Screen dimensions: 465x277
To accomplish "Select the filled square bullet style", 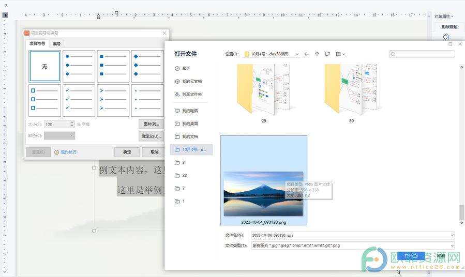I will [x=113, y=66].
